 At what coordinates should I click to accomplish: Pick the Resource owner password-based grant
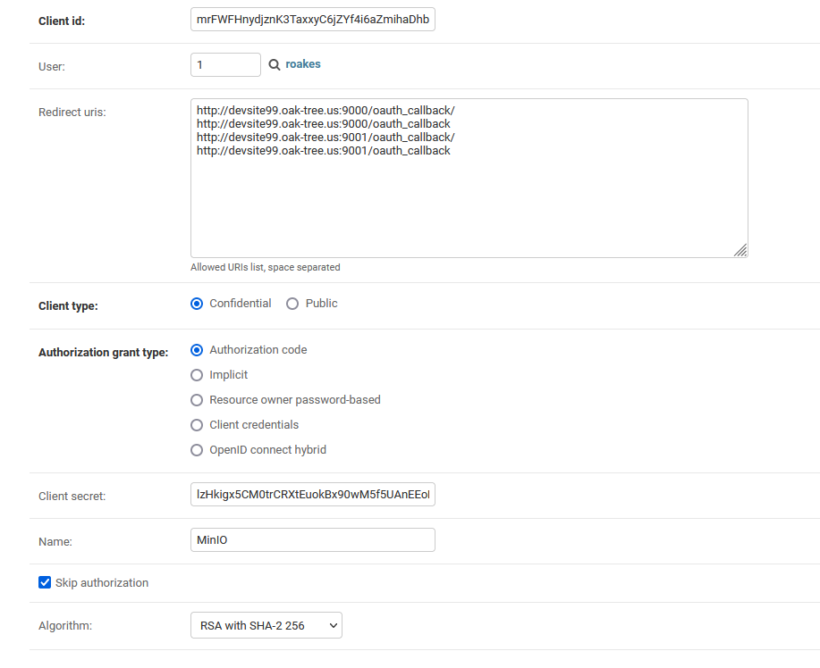coord(196,400)
